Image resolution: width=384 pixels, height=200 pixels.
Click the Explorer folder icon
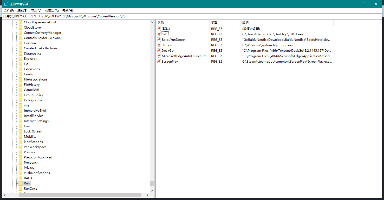pyautogui.click(x=21, y=58)
